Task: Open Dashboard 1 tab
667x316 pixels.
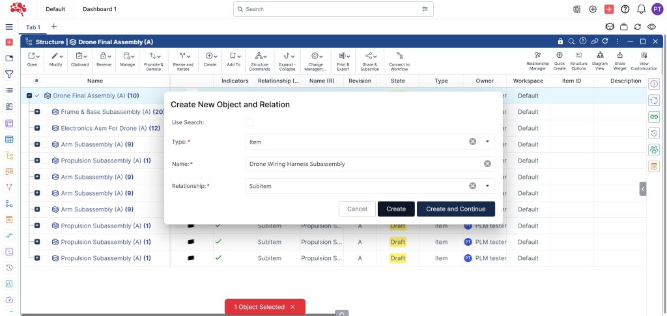Action: point(100,9)
